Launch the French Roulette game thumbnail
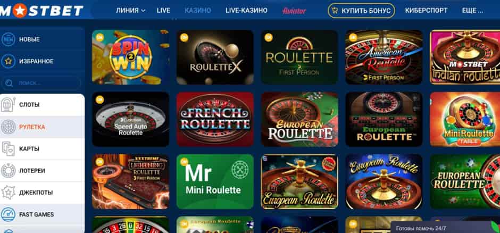500x233 pixels. 215,119
